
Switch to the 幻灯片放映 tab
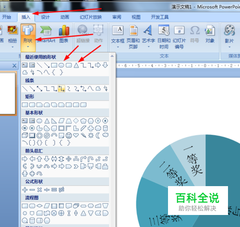click(x=91, y=17)
